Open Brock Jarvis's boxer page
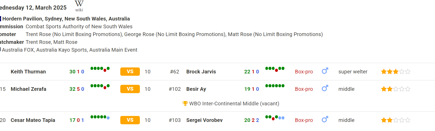The width and height of the screenshot is (435, 131). point(201,72)
